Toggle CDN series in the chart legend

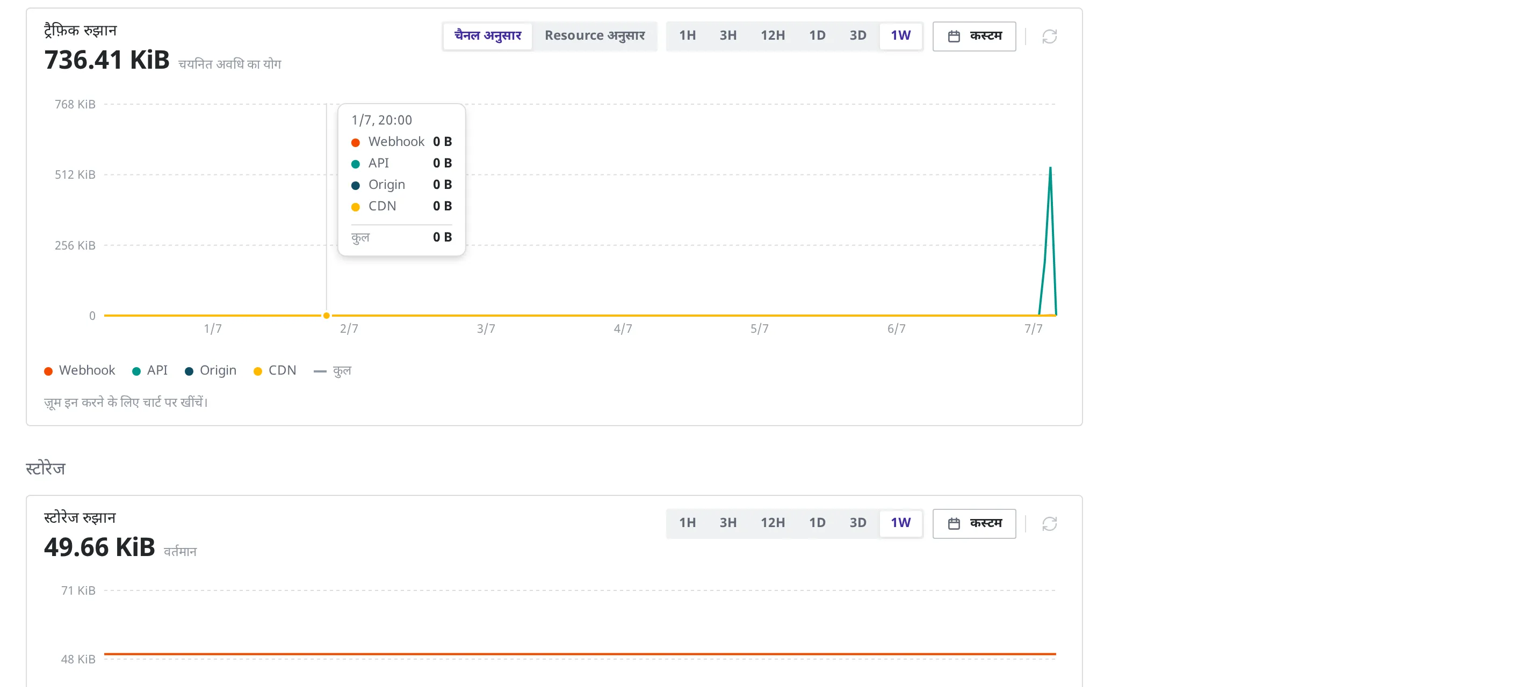275,370
